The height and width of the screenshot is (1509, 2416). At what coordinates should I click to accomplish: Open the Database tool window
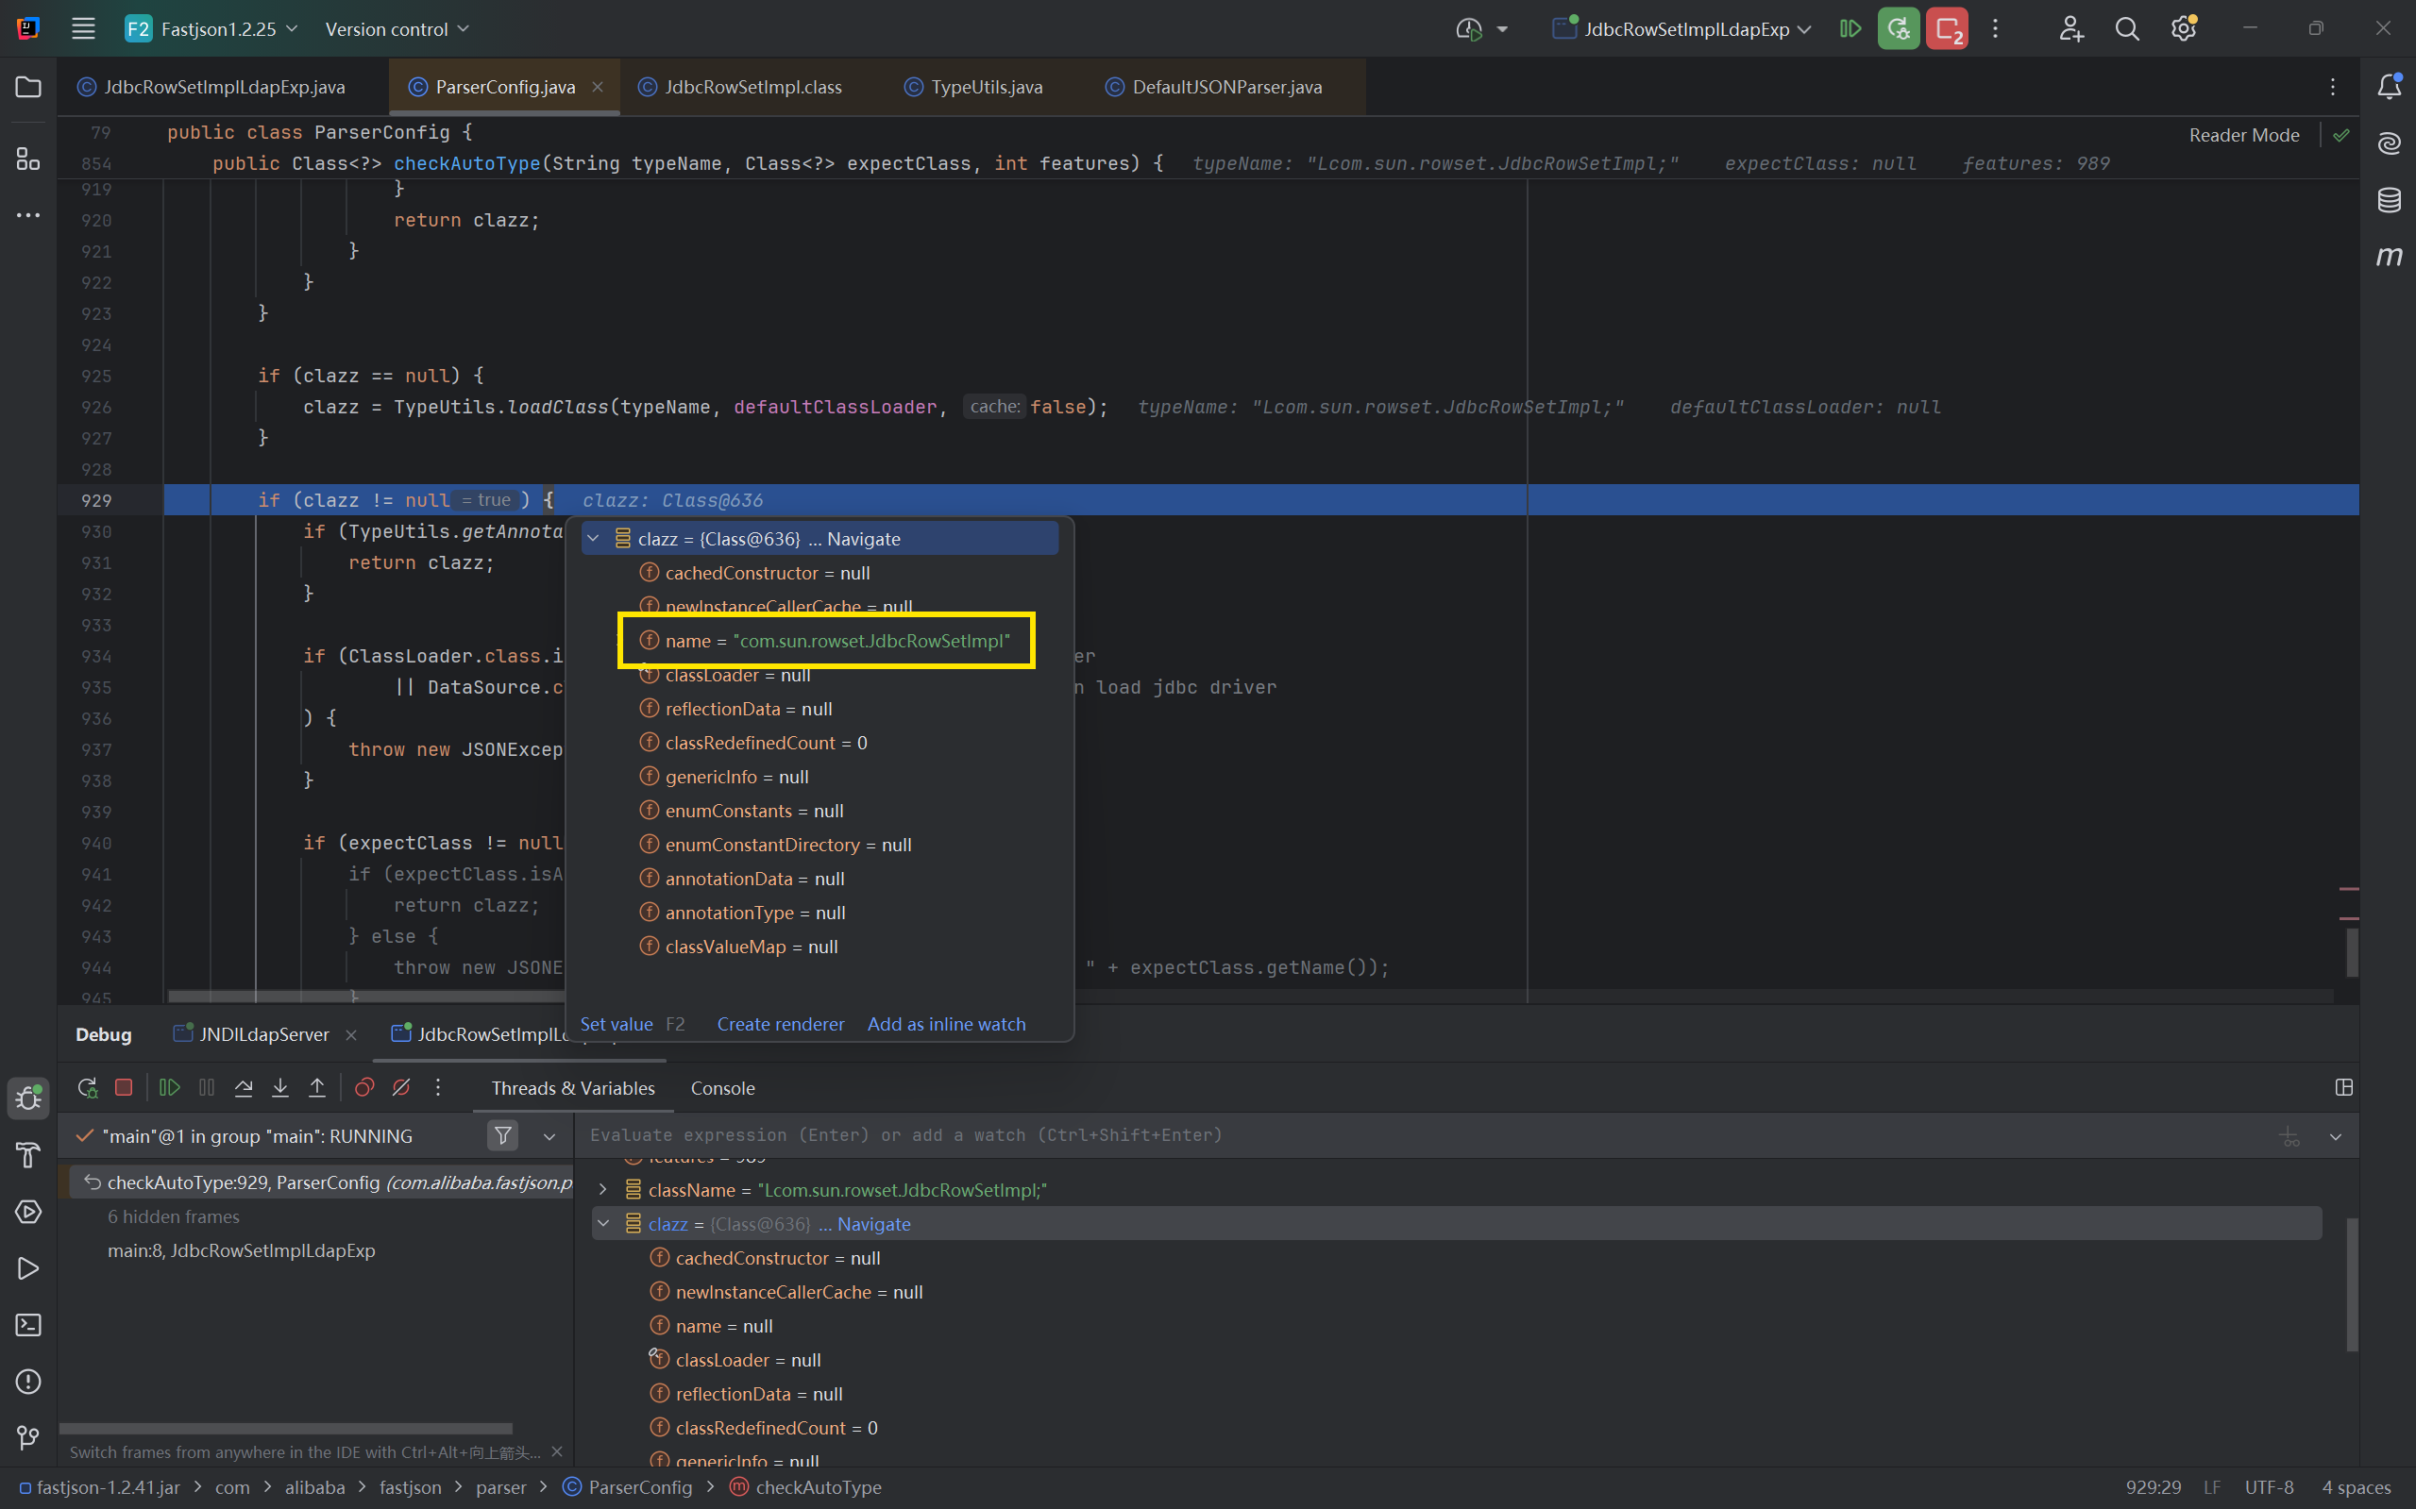(2389, 200)
